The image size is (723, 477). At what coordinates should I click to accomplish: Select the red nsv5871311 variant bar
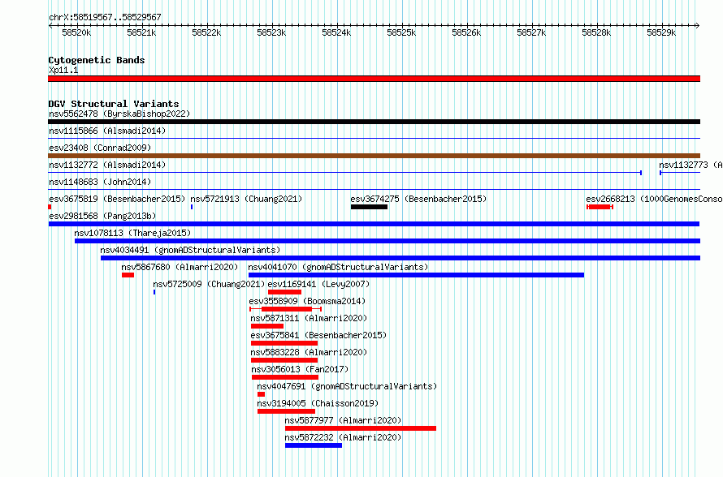[x=267, y=326]
